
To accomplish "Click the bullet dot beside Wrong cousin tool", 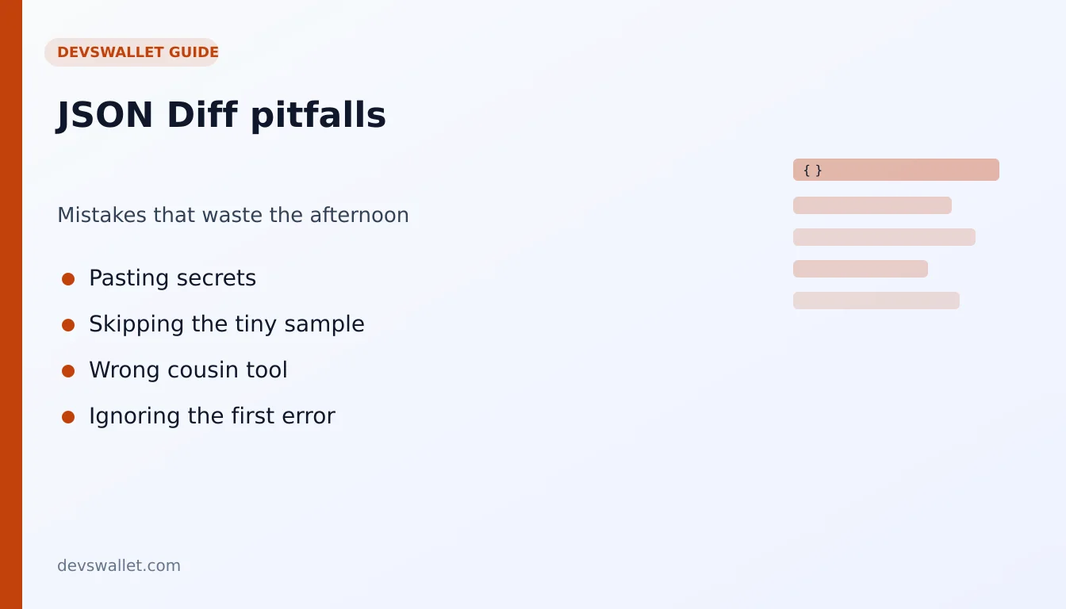I will click(68, 371).
